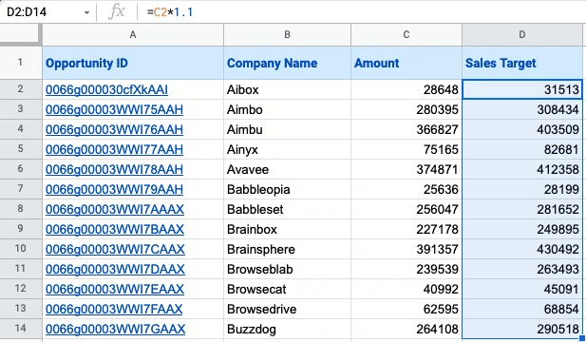The image size is (586, 342).
Task: Select column D header
Action: point(522,35)
